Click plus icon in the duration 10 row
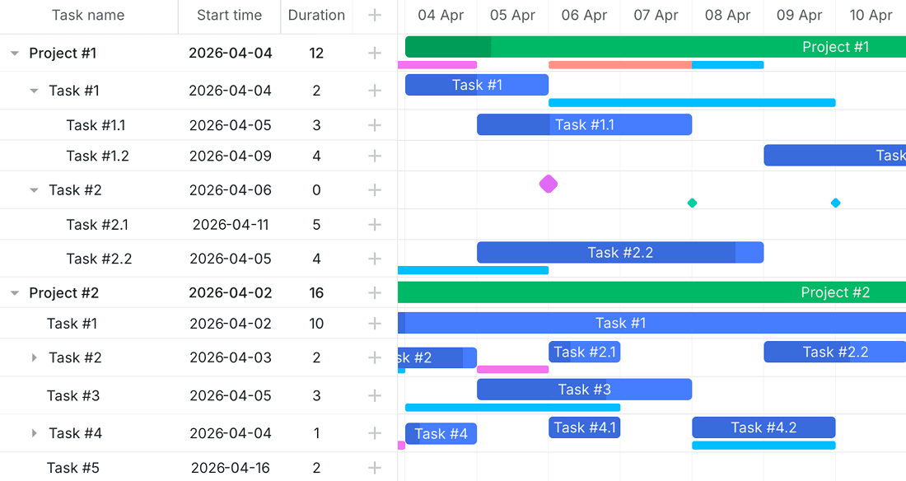Image resolution: width=906 pixels, height=481 pixels. 375,323
